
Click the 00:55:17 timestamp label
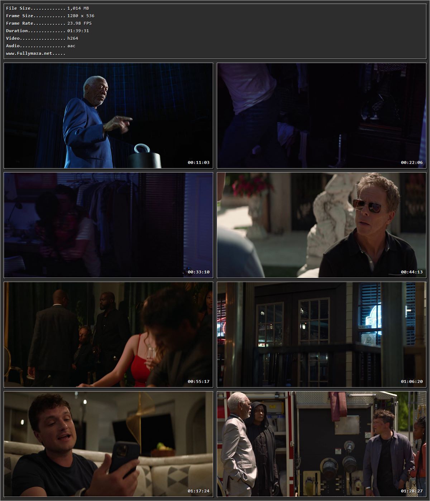(199, 381)
